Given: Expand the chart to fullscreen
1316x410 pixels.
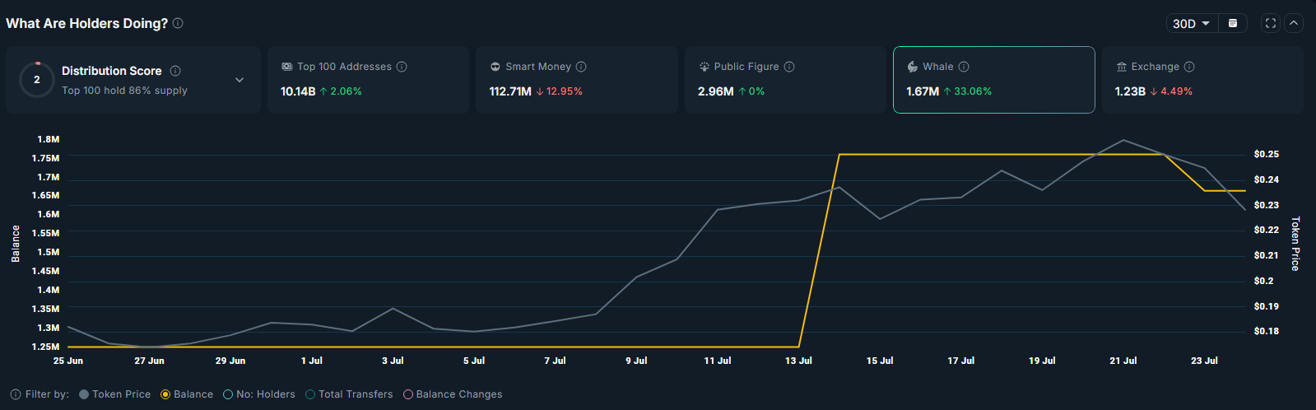Looking at the screenshot, I should tap(1271, 23).
